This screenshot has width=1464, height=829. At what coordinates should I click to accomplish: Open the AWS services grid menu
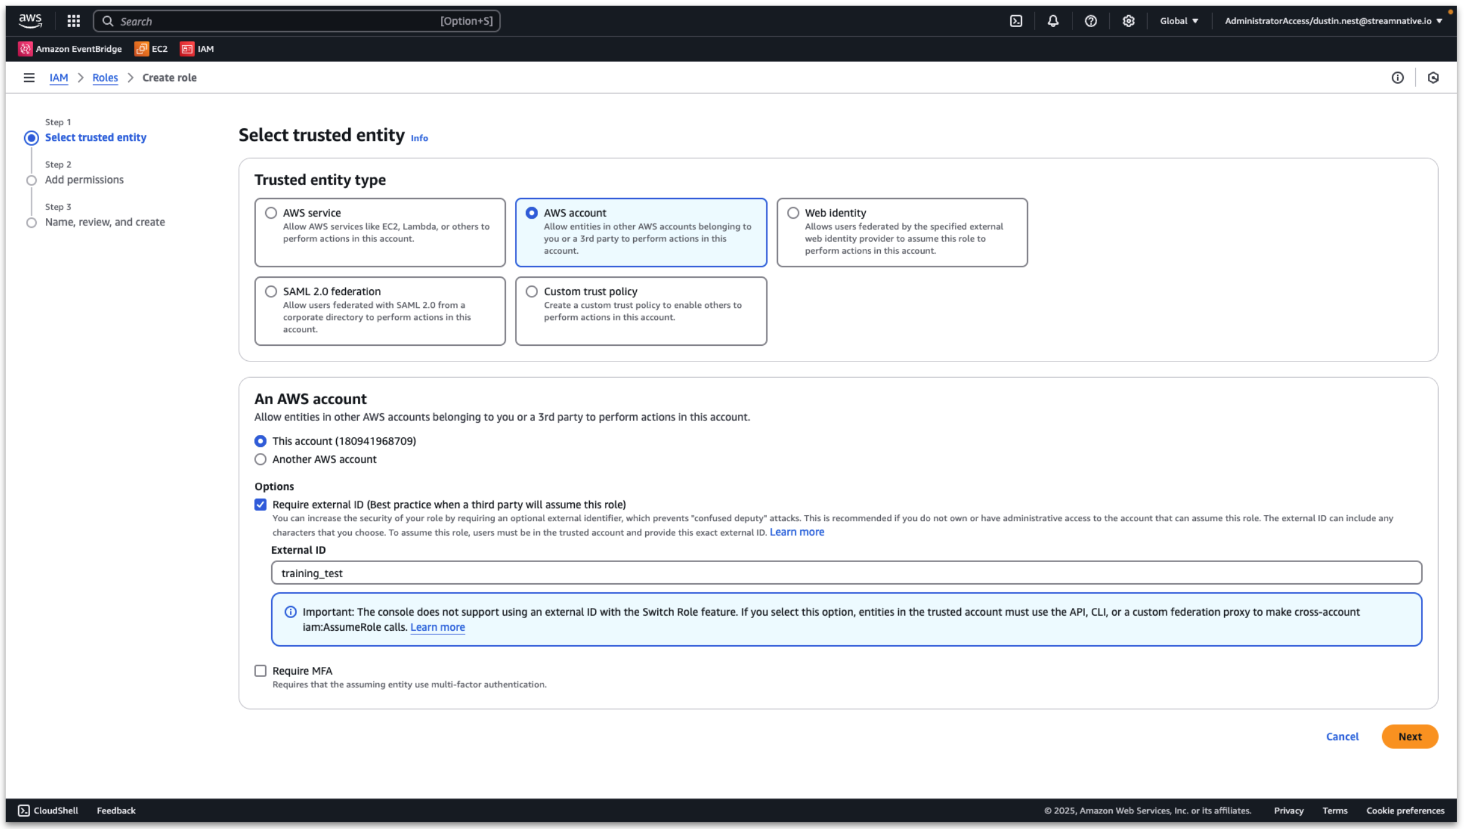click(x=72, y=20)
